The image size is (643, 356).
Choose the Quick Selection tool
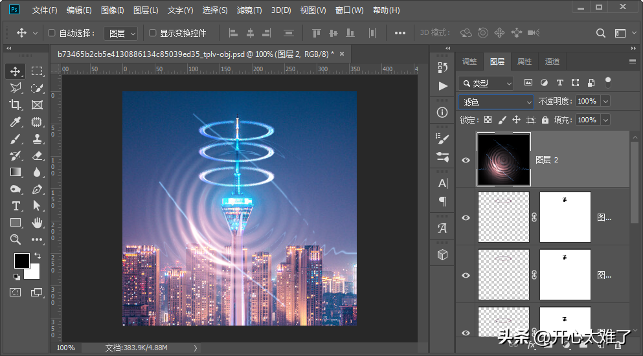[x=37, y=88]
